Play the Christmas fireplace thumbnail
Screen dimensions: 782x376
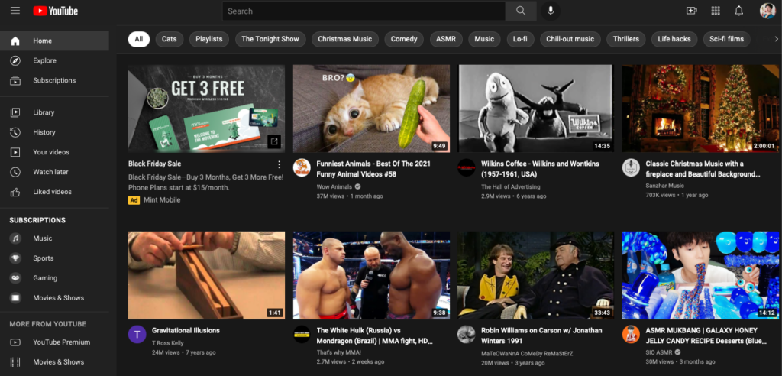700,109
